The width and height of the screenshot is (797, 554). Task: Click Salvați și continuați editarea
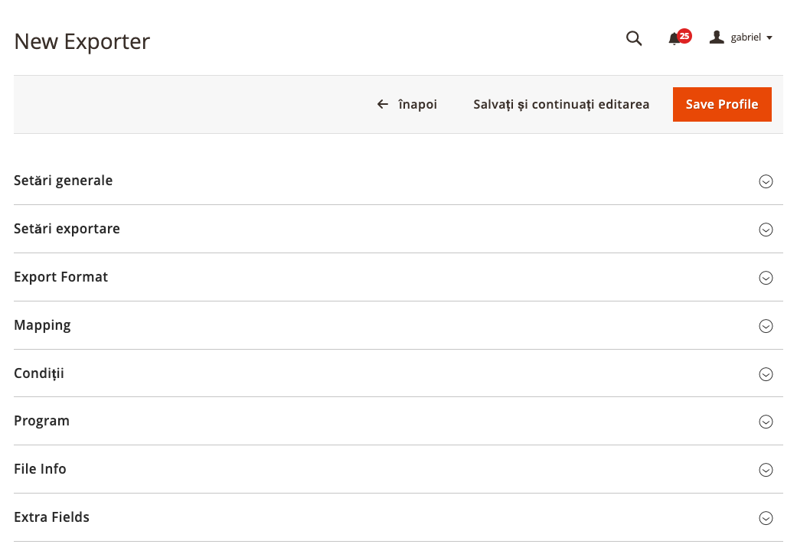point(561,104)
